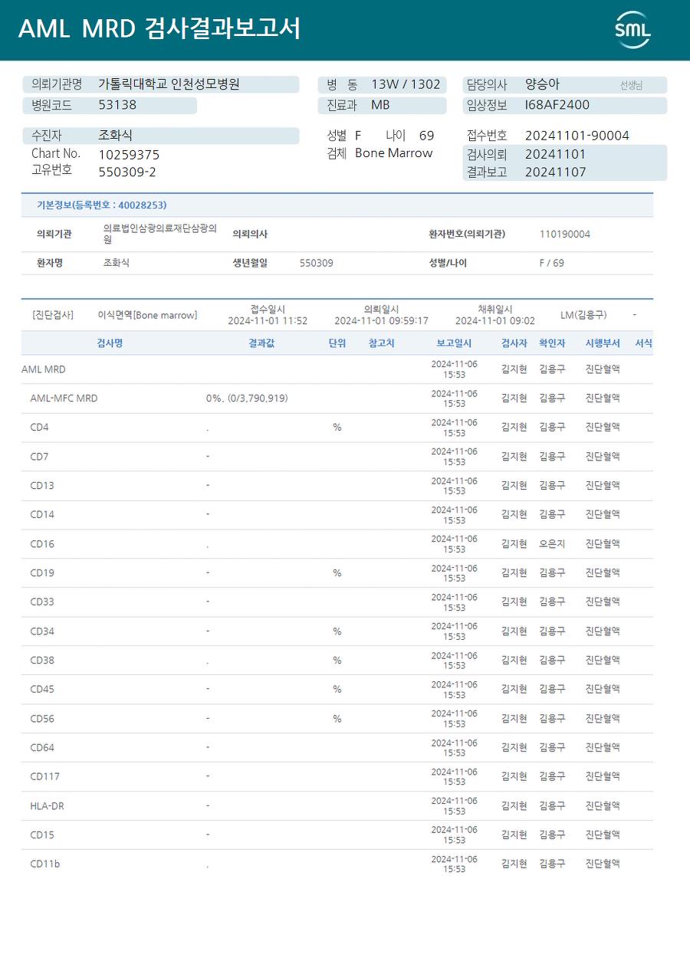The width and height of the screenshot is (690, 974).
Task: Click report date in CD117 row
Action: [x=454, y=777]
